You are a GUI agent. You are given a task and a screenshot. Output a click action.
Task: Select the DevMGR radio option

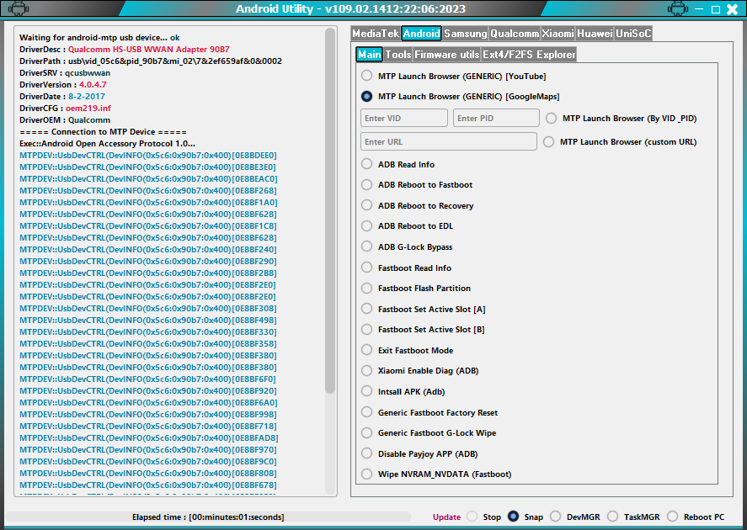[x=556, y=517]
